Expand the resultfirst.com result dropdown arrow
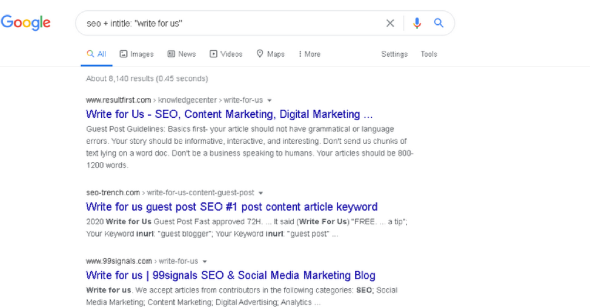 [x=270, y=100]
